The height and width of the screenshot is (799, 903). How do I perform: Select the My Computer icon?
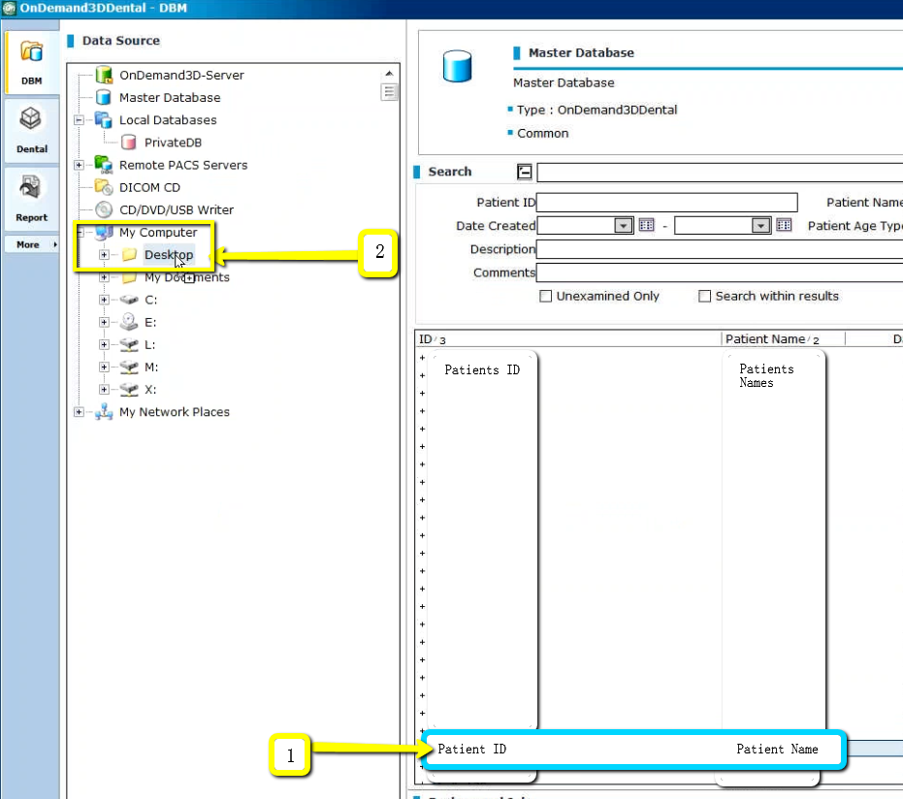tap(104, 232)
